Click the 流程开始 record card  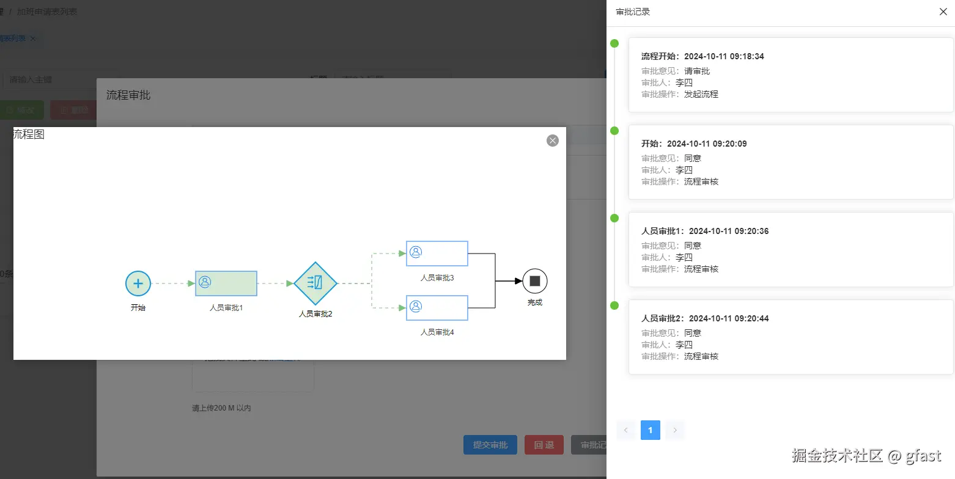pyautogui.click(x=791, y=75)
